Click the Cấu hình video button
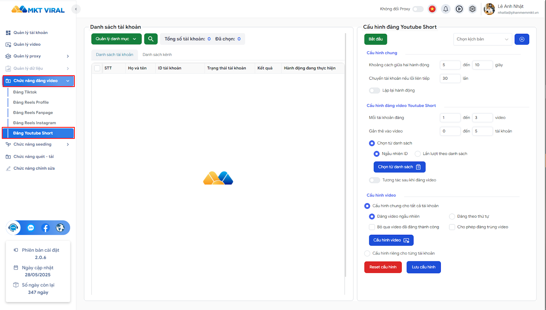546x310 pixels. click(x=391, y=240)
